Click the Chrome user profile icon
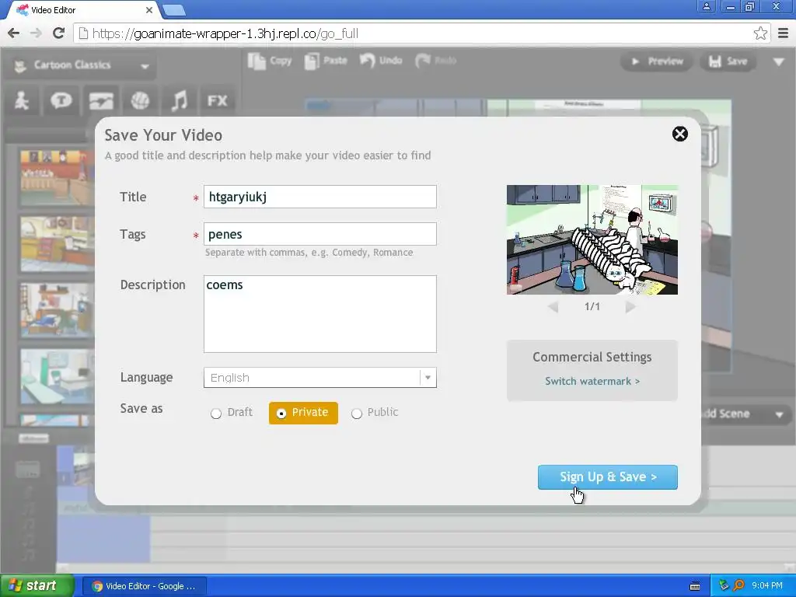Screen dimensions: 796x597 point(706,6)
